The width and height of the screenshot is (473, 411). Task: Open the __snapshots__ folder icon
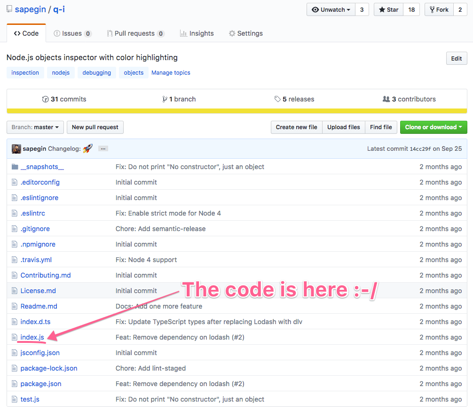pyautogui.click(x=15, y=166)
